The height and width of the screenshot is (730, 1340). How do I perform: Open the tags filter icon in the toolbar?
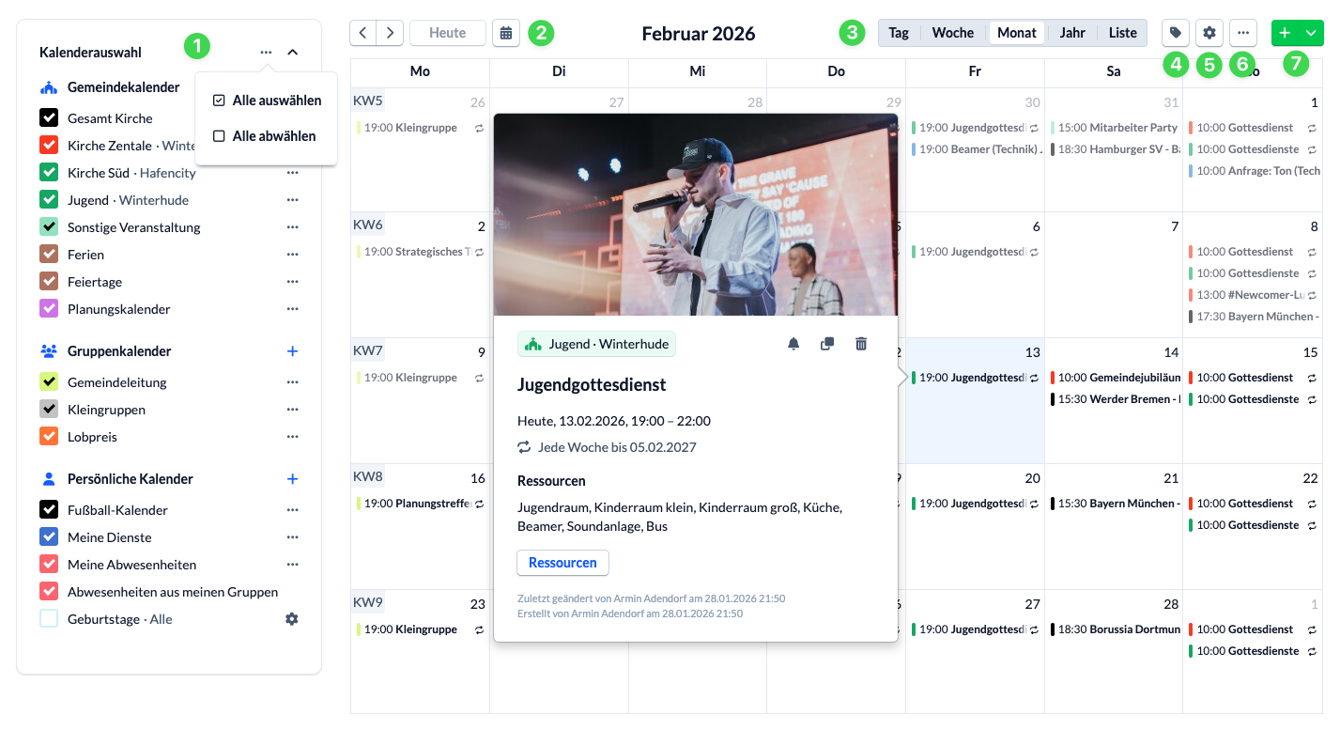tap(1175, 33)
